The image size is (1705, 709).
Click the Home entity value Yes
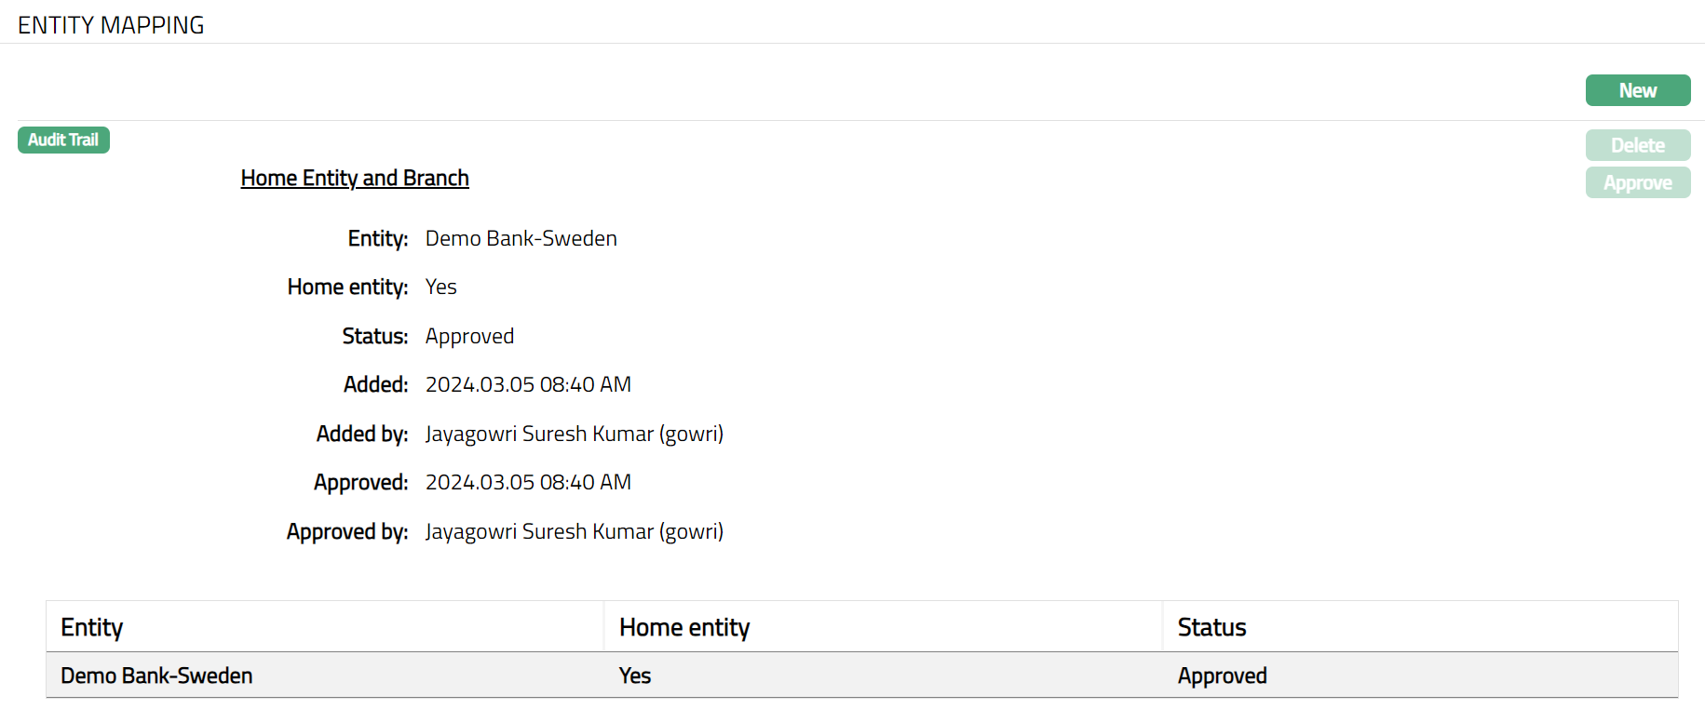click(x=440, y=287)
